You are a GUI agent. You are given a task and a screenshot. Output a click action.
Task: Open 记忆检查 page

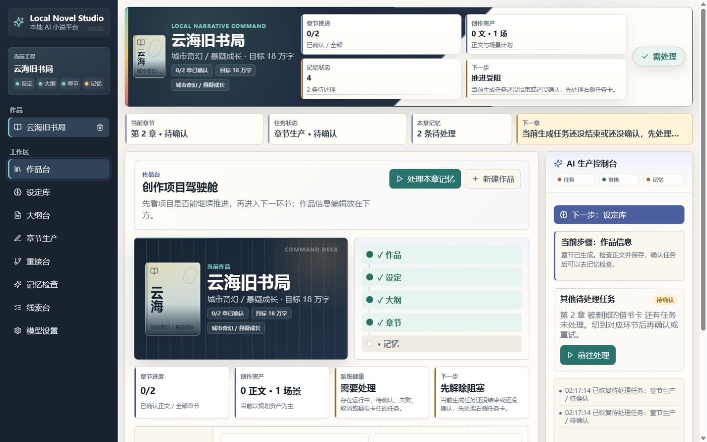59,284
